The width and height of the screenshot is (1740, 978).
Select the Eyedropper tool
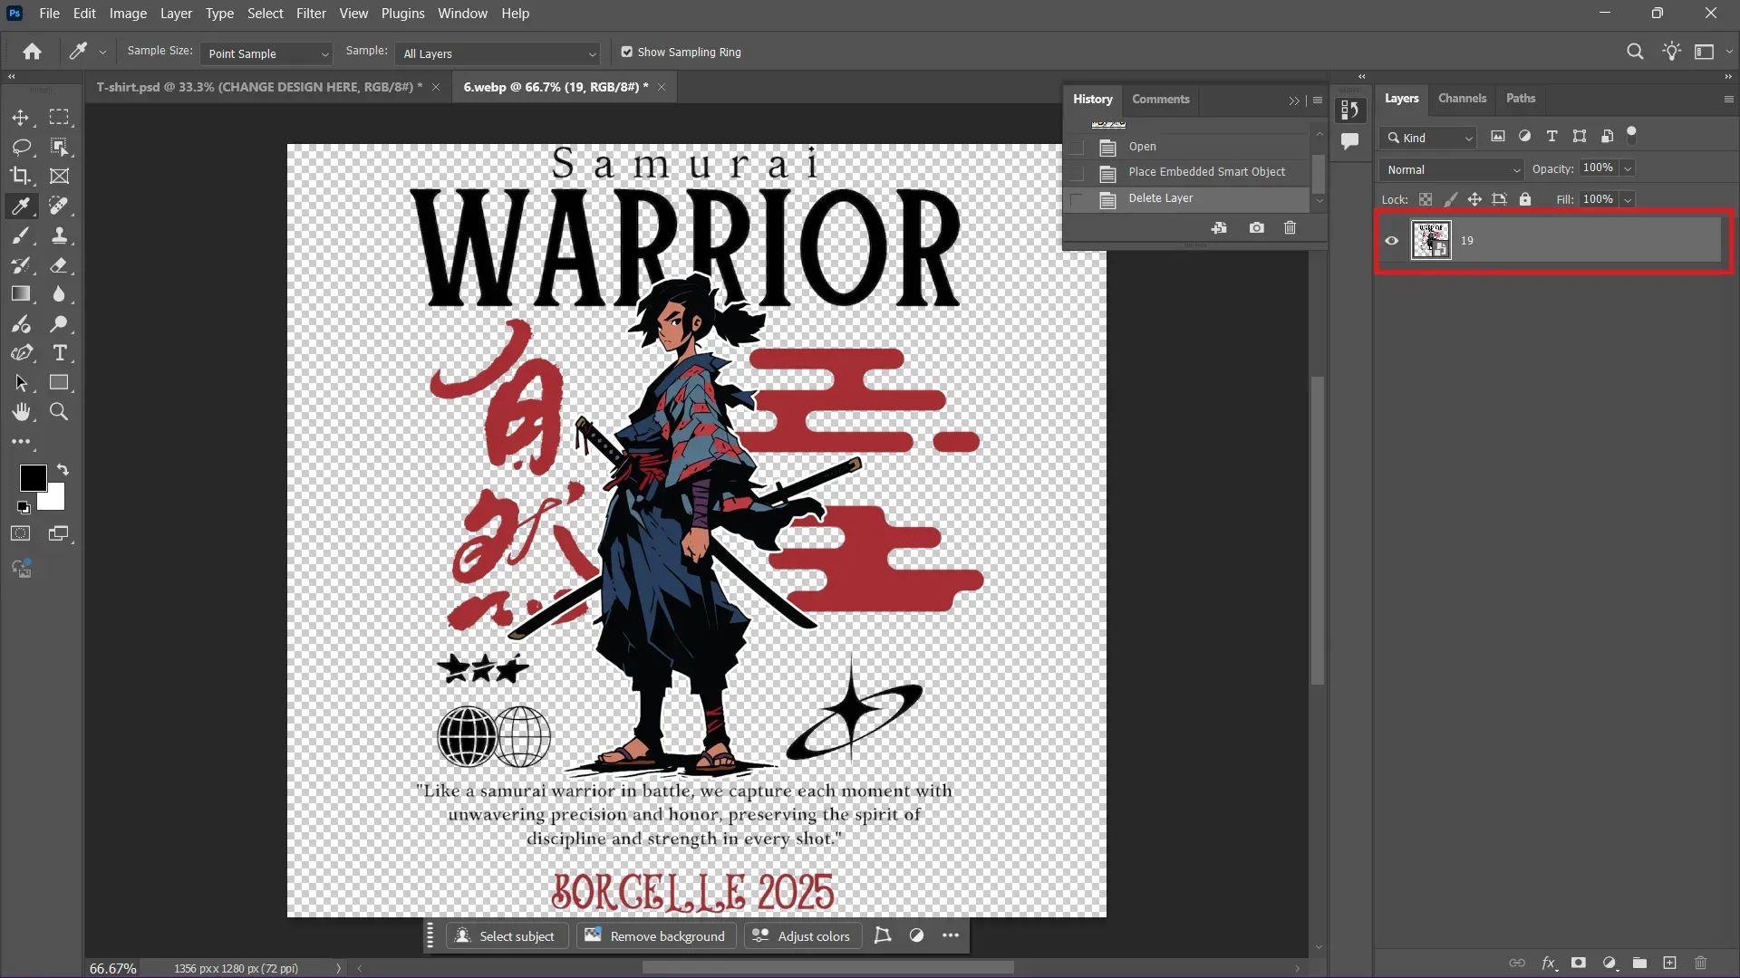[x=20, y=206]
